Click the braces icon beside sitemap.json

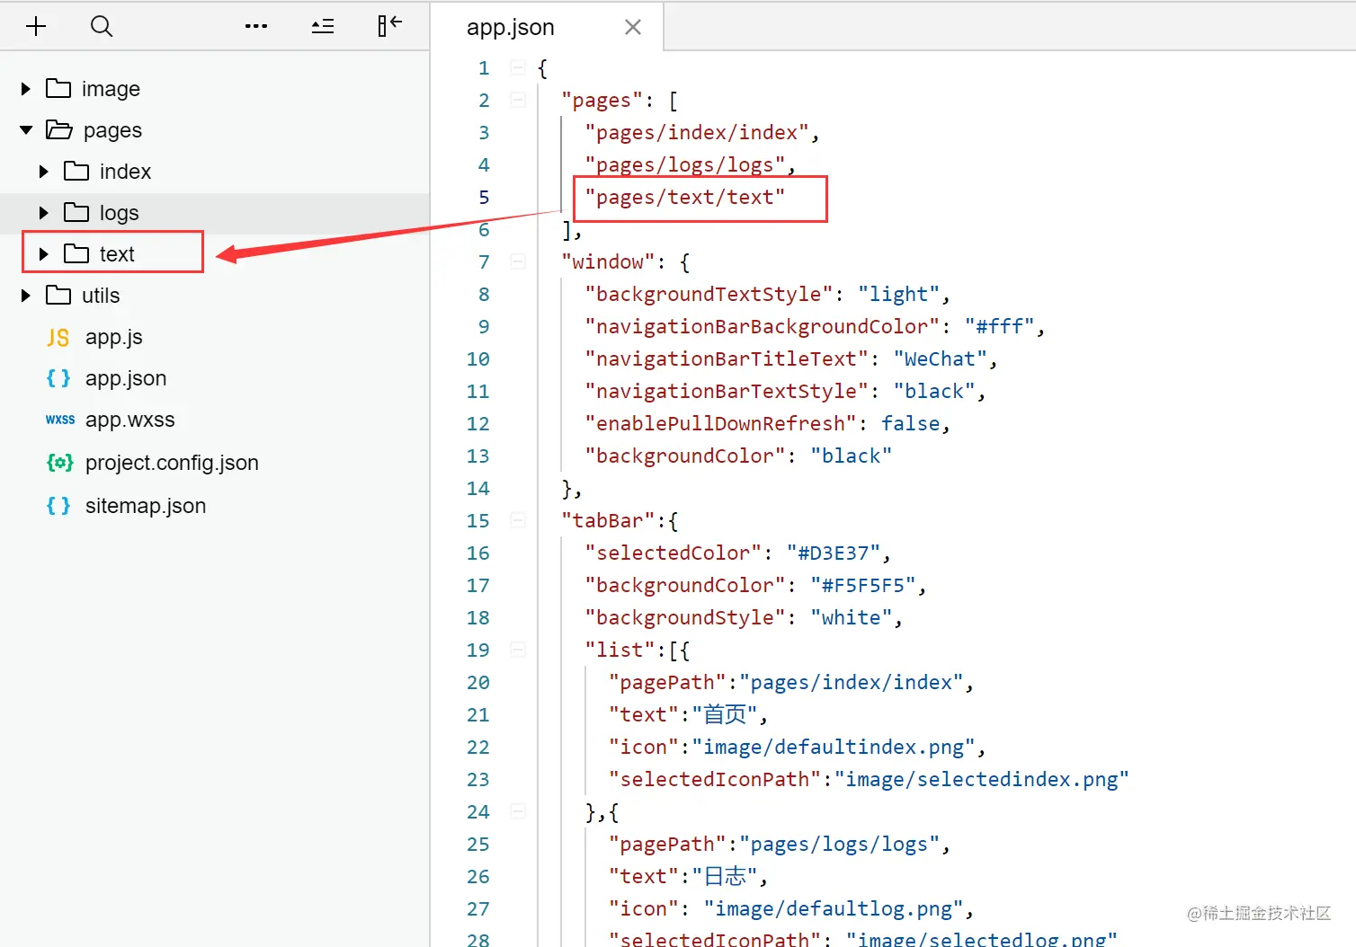(58, 506)
